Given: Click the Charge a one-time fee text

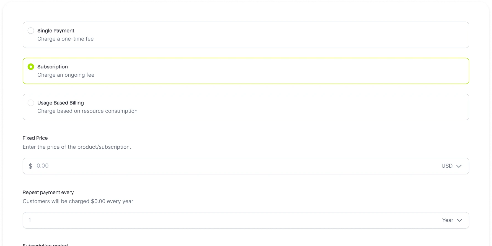Looking at the screenshot, I should pos(65,39).
